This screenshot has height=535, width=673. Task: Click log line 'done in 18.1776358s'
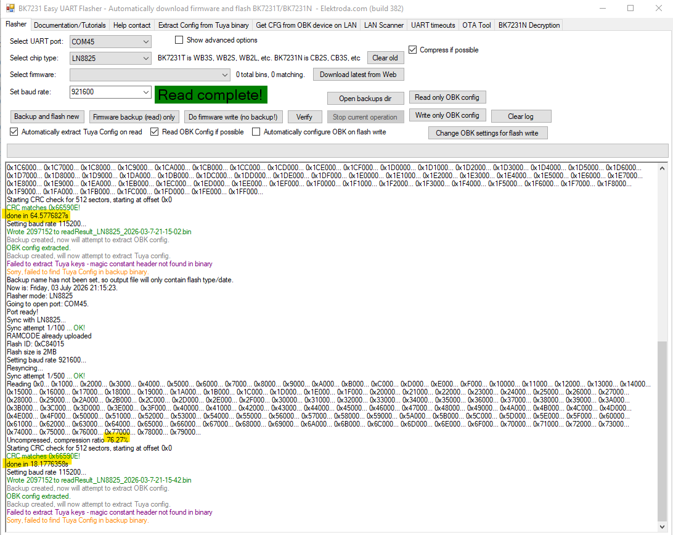(x=38, y=464)
